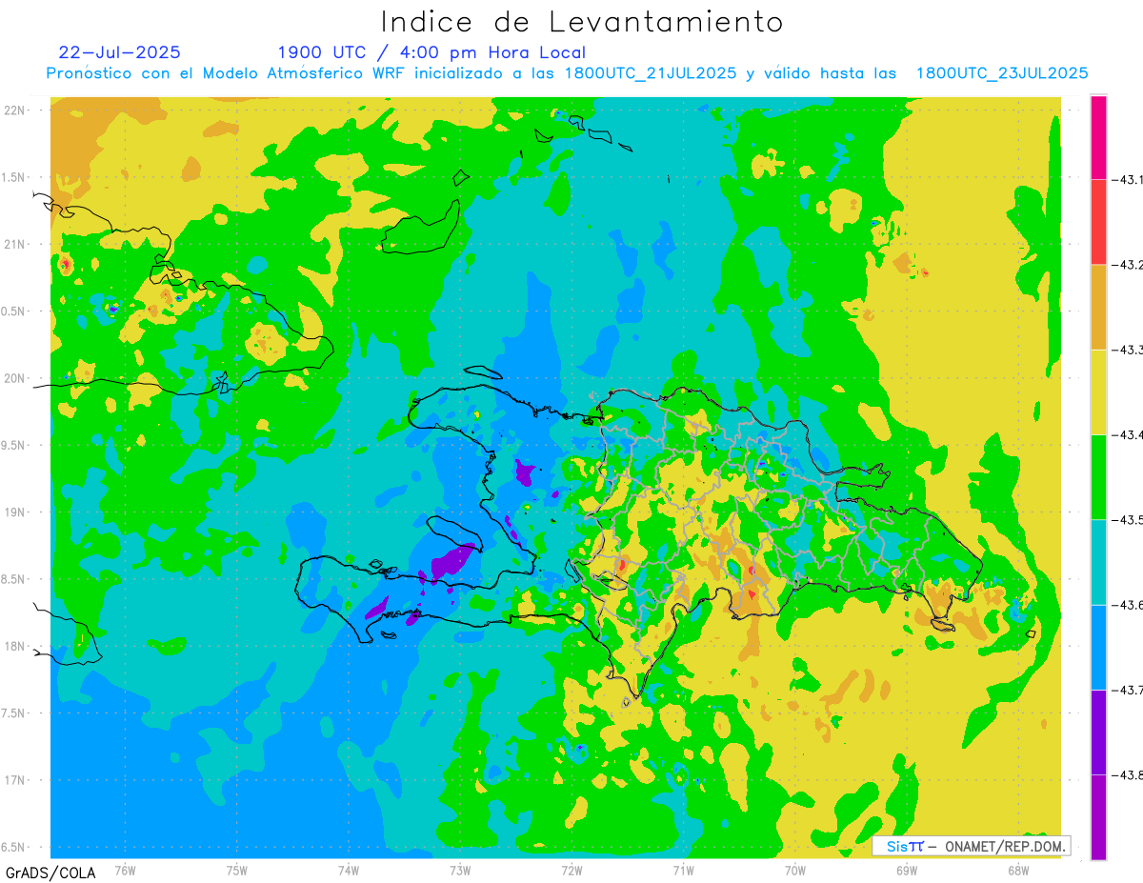
Task: Select the blue legend swatch below -43.6
Action: coord(1098,647)
